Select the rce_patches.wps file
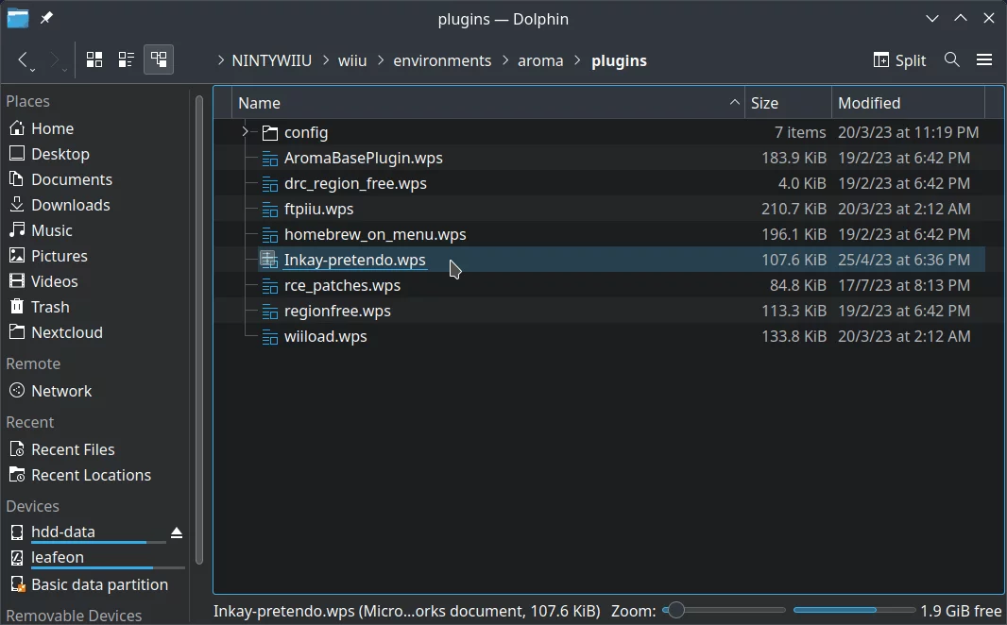 pyautogui.click(x=342, y=285)
